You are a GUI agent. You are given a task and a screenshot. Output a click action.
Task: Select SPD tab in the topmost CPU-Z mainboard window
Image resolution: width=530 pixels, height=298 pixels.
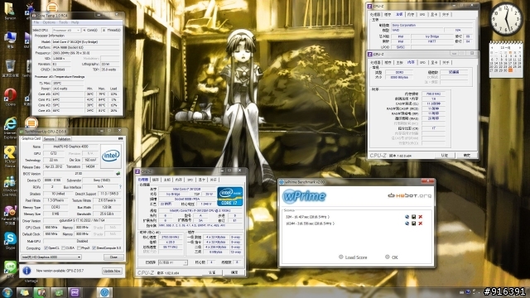[x=422, y=15]
